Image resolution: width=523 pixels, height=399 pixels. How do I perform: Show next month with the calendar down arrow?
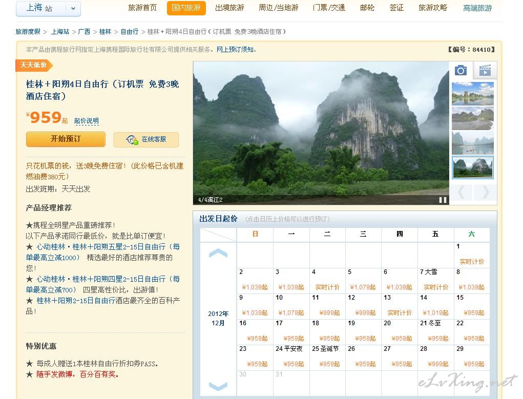pyautogui.click(x=218, y=386)
